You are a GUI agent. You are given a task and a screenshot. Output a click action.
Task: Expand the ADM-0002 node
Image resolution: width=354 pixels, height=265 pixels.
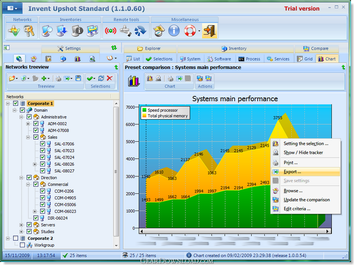pyautogui.click(x=28, y=124)
